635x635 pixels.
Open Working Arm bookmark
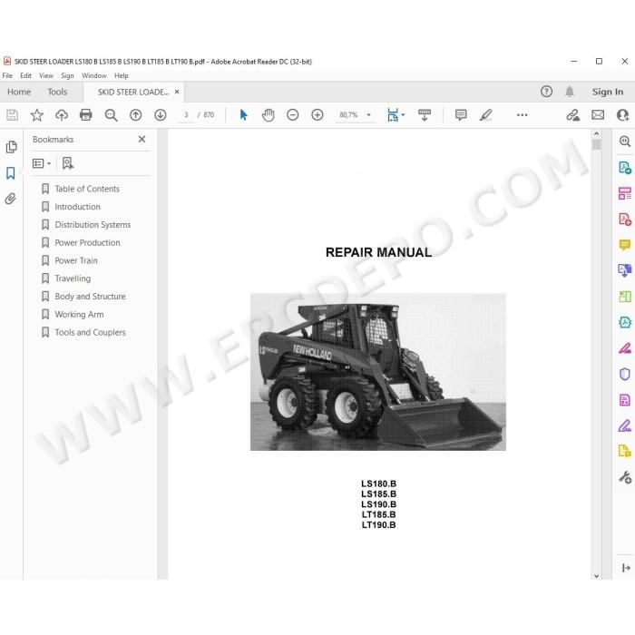(x=80, y=314)
